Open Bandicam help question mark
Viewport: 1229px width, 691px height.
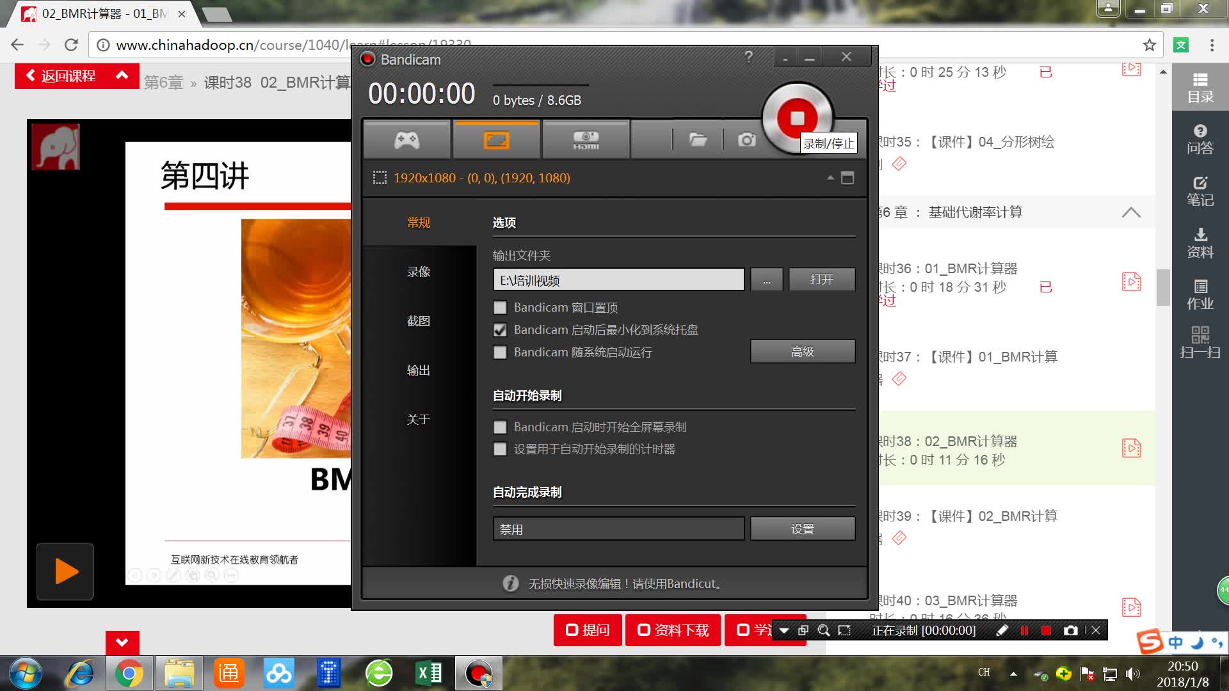748,58
